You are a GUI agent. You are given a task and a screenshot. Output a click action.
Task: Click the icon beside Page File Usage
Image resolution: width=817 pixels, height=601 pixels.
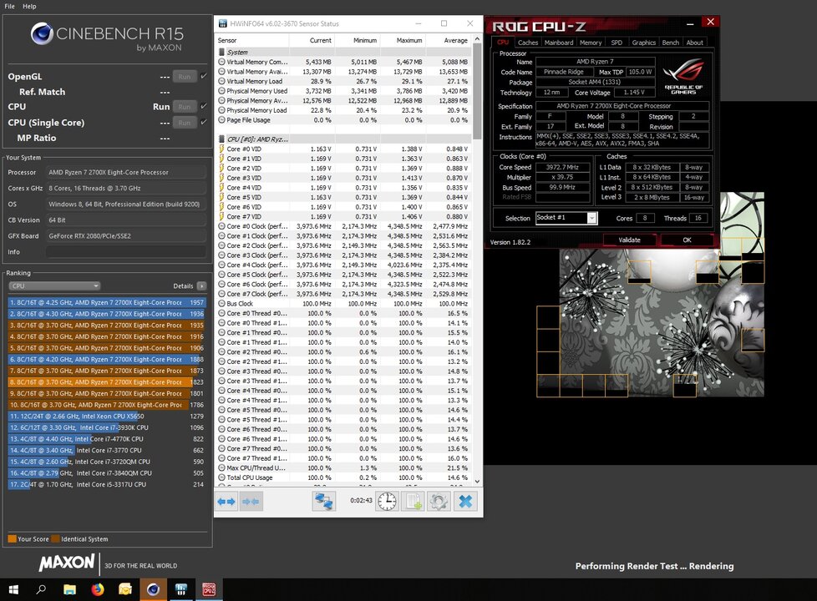pyautogui.click(x=221, y=120)
